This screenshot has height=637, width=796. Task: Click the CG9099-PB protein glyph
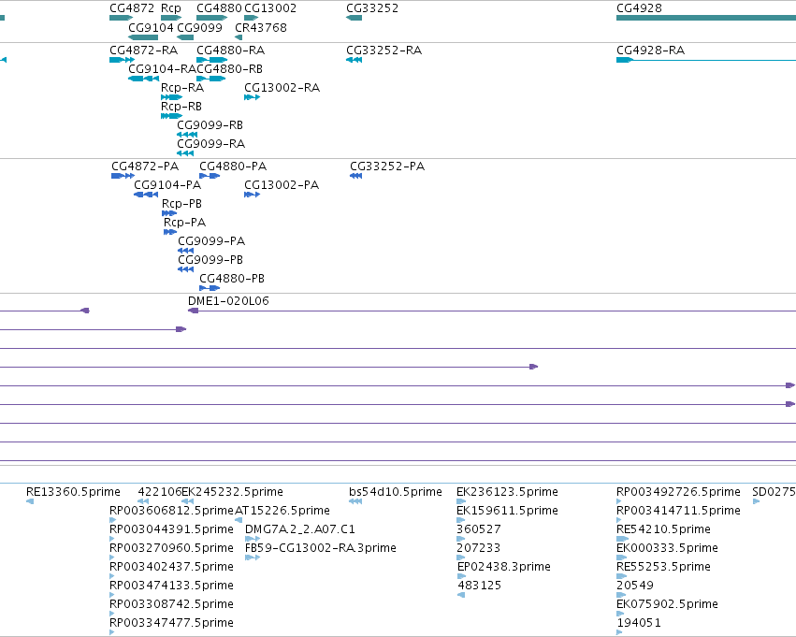185,269
